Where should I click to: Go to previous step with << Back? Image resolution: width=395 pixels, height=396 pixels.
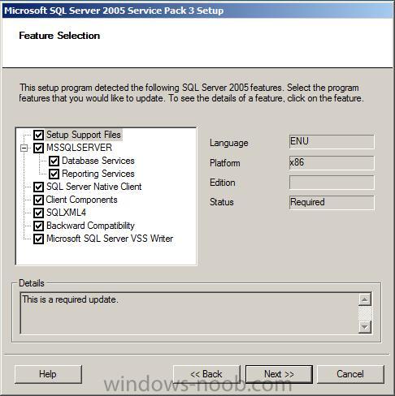(206, 374)
